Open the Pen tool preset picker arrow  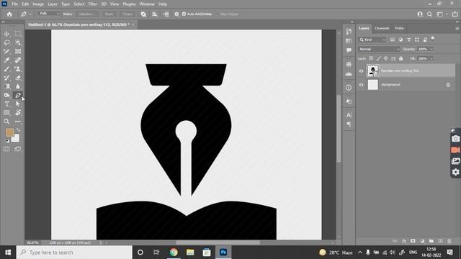(30, 14)
